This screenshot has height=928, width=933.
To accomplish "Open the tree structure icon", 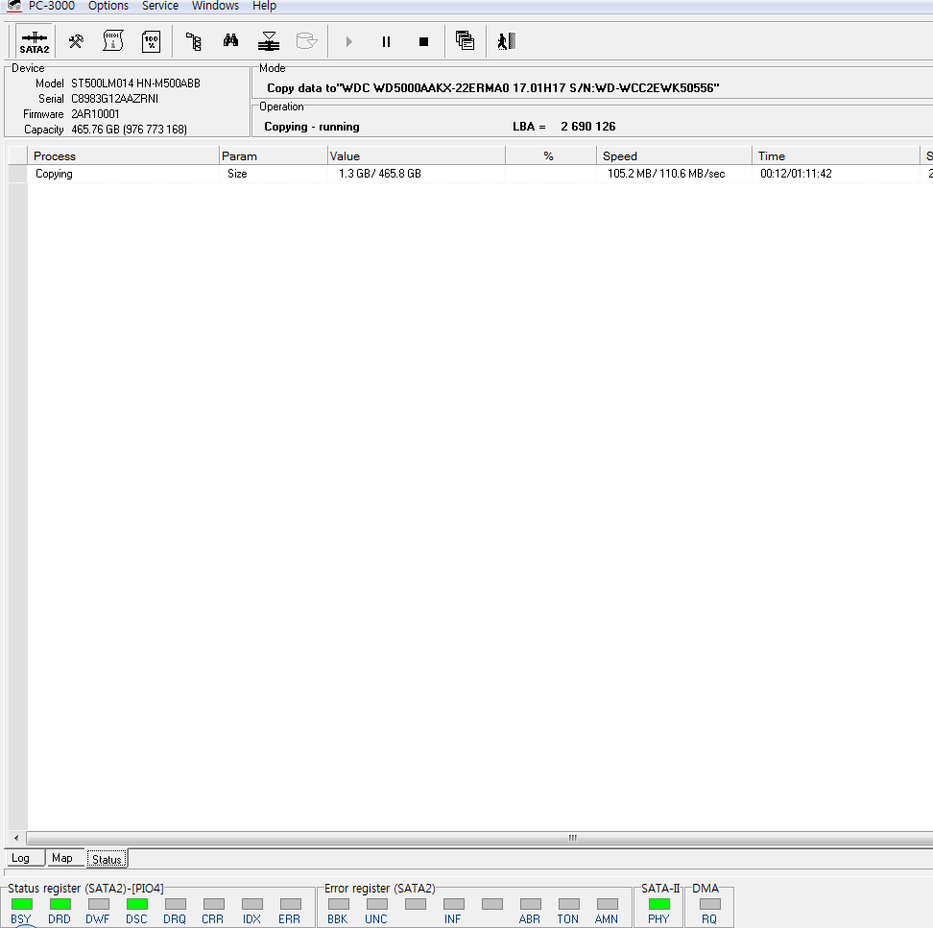I will [193, 41].
